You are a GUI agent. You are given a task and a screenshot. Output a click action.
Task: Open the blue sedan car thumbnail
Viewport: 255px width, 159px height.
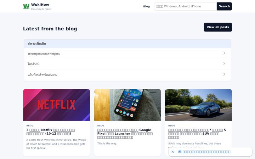pyautogui.click(x=198, y=105)
